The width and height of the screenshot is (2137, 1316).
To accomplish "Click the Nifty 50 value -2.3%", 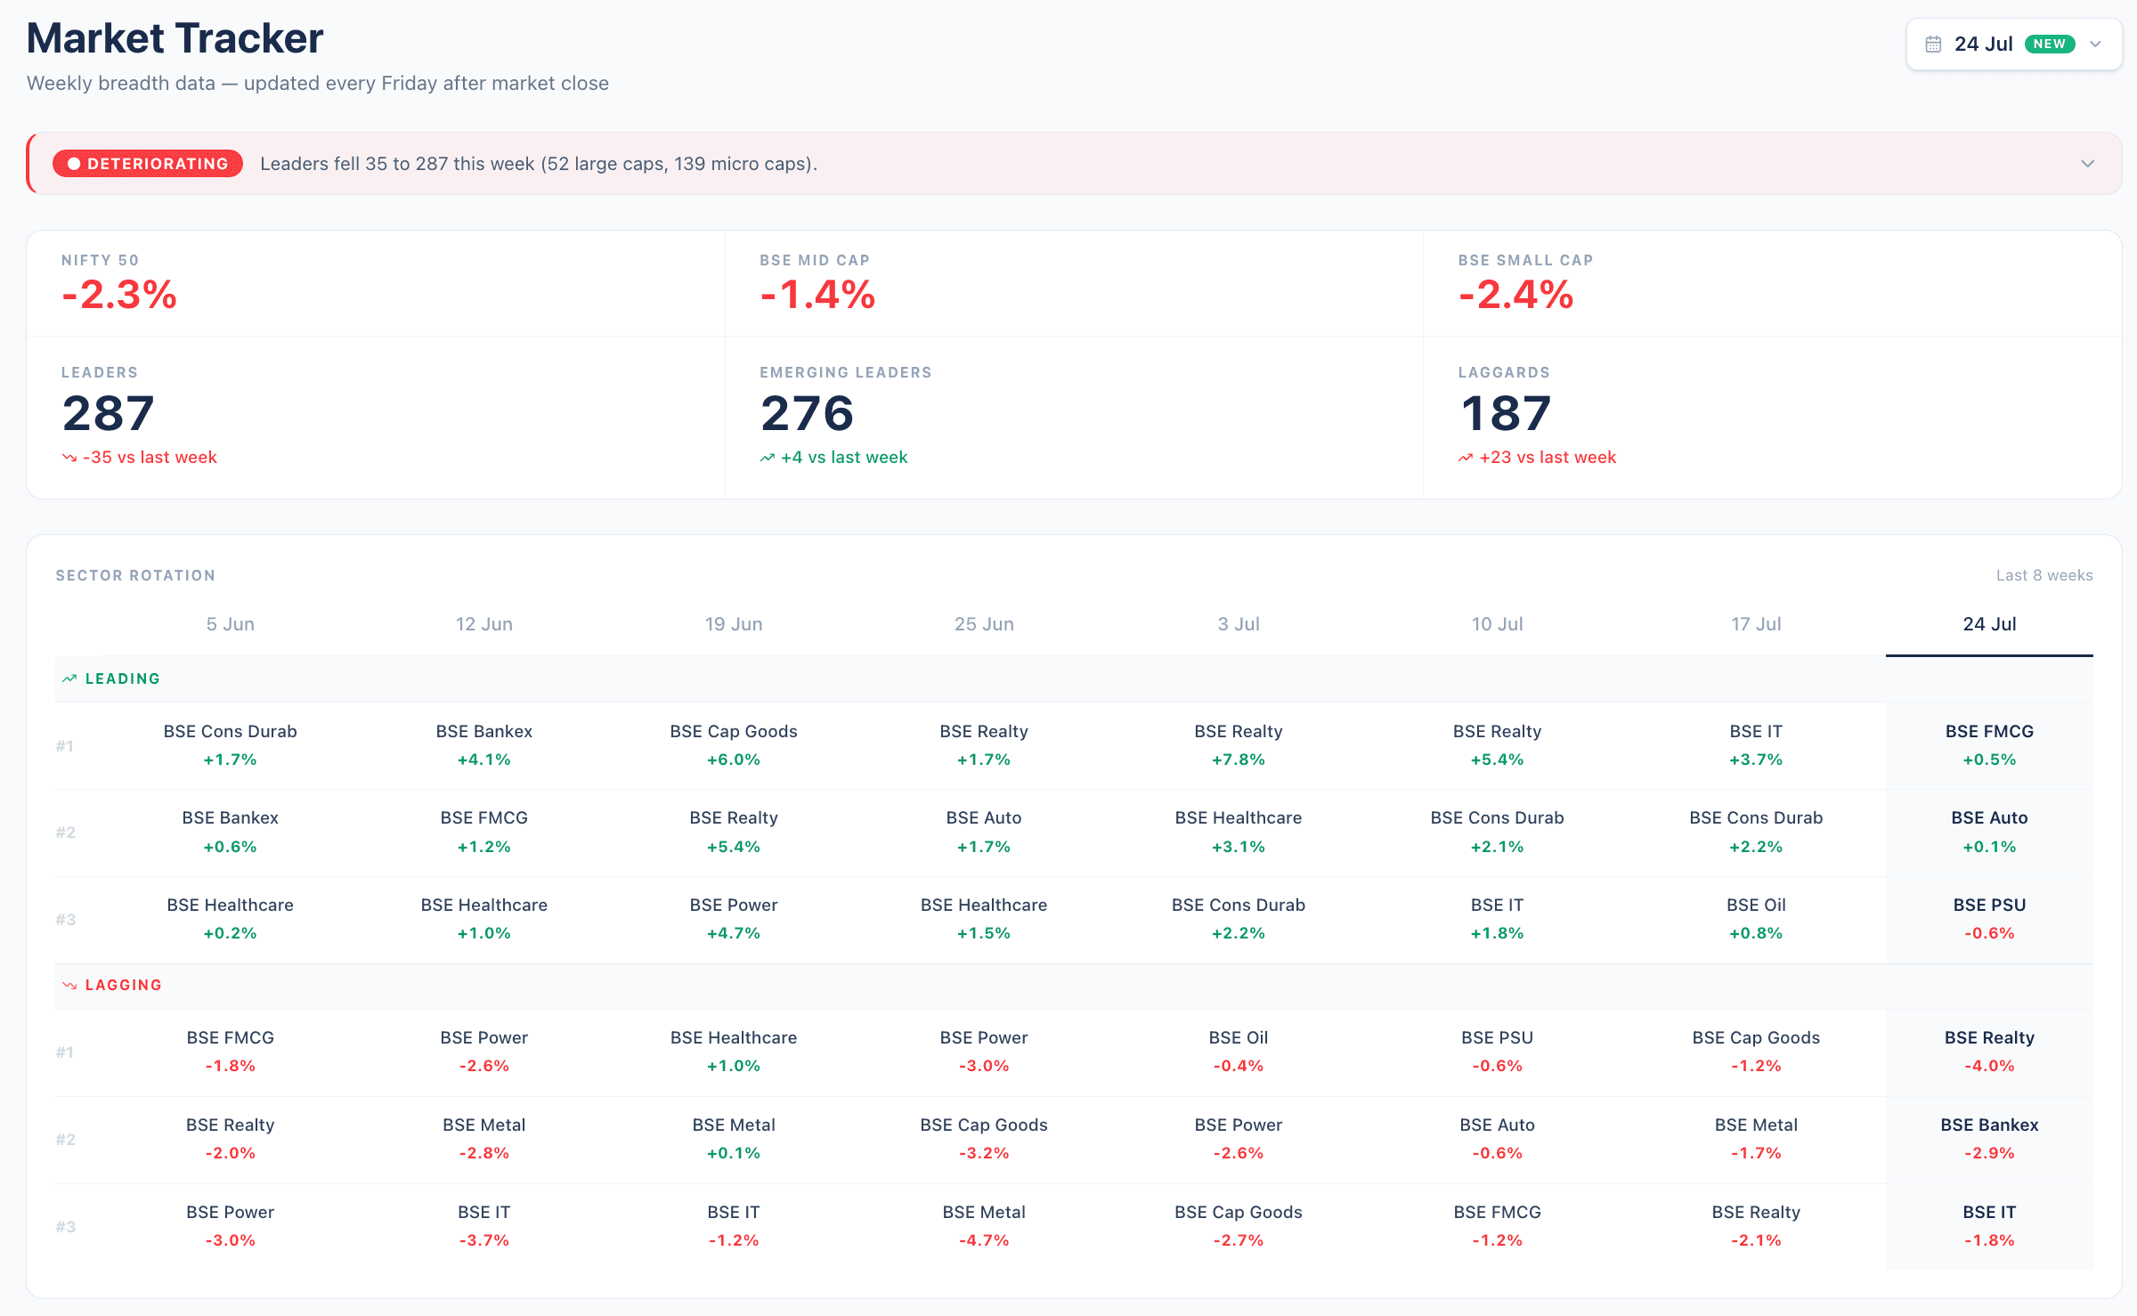I will (119, 295).
